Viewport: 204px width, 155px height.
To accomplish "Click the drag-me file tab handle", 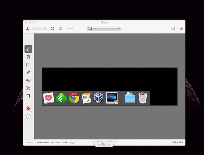I will pos(104,143).
